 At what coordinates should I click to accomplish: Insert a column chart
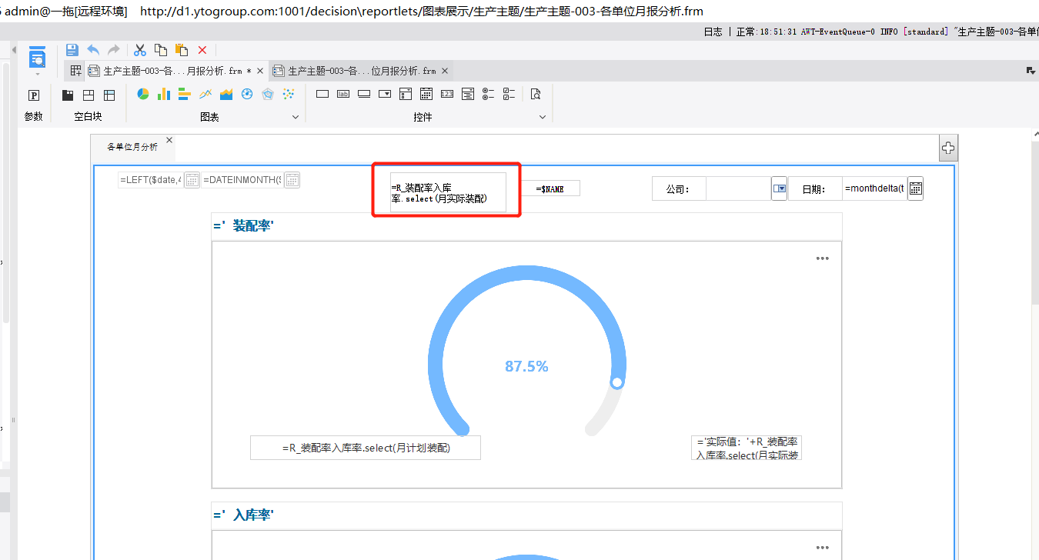[164, 94]
